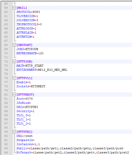Viewport: 132px width, 155px height.
Task: Click the PROTOCOL=POP3 line
Action: (x=28, y=12)
